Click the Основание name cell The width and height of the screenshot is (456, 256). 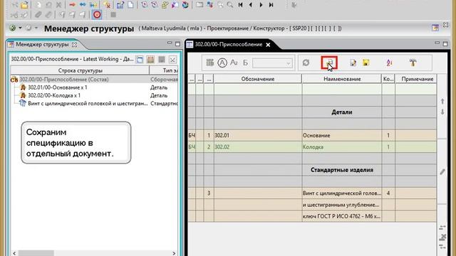pos(342,135)
